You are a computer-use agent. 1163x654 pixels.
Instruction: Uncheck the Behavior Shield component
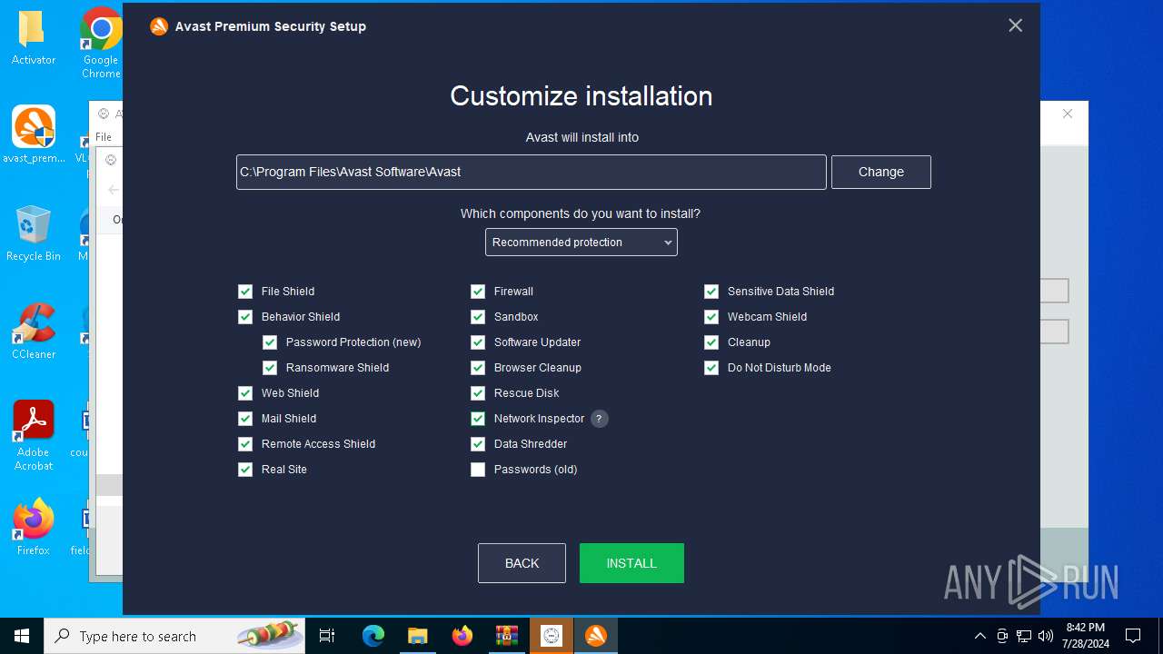tap(245, 317)
